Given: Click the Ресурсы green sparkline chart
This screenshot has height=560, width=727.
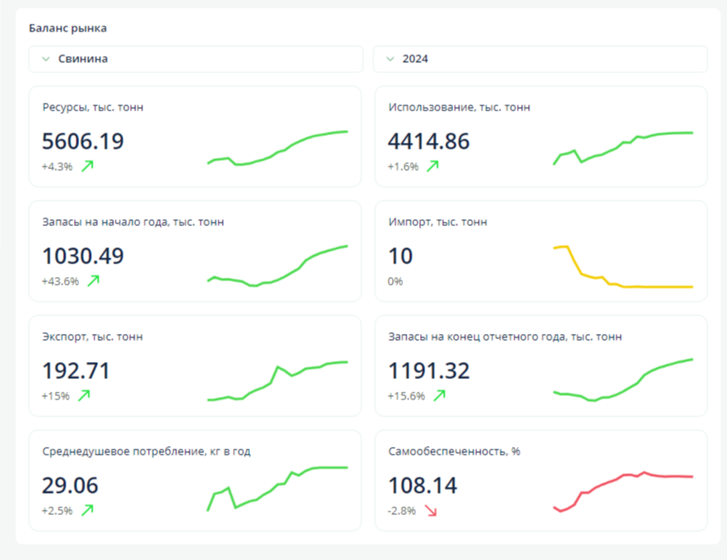Looking at the screenshot, I should tap(278, 149).
